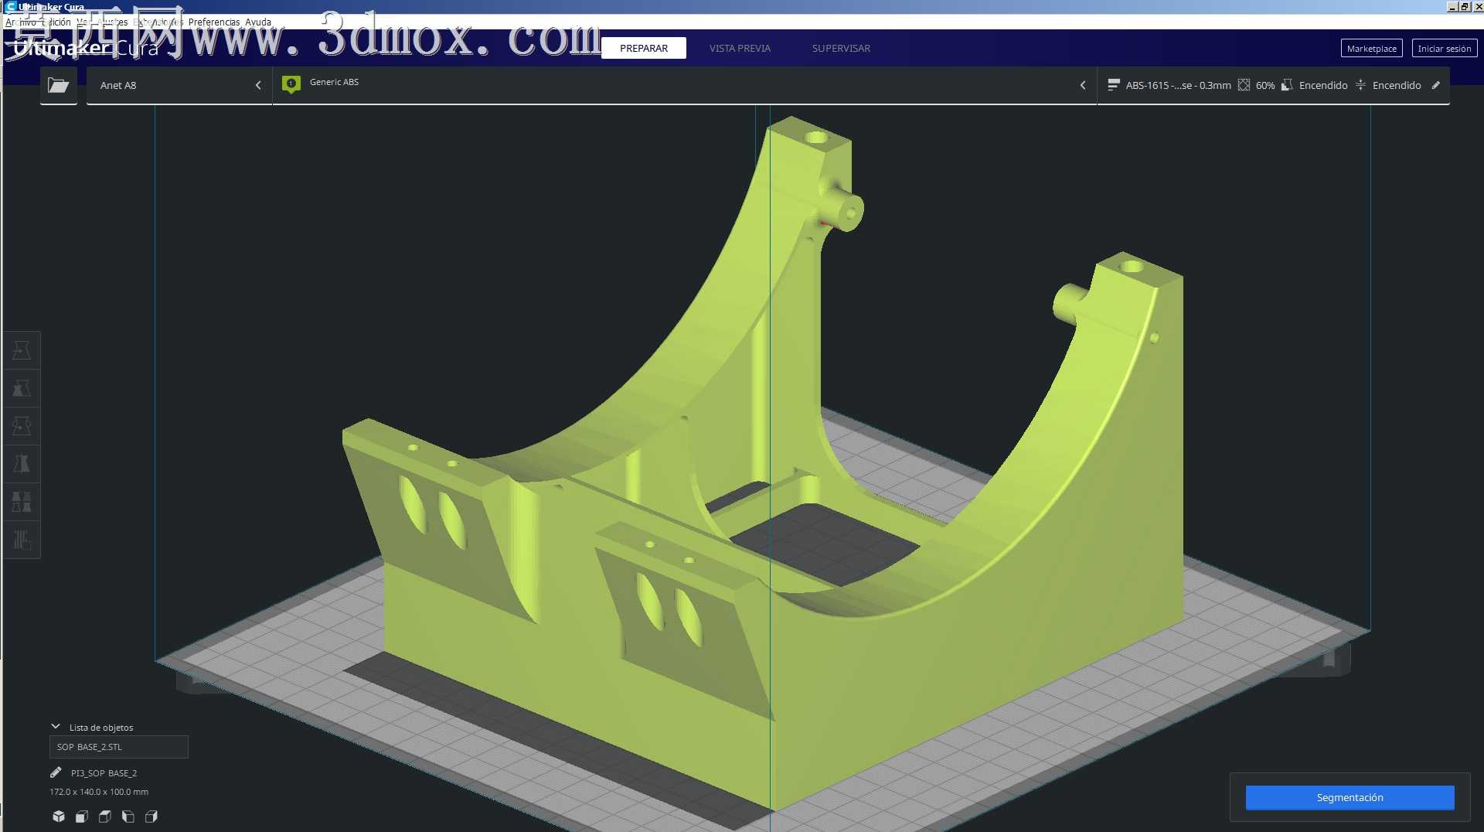Select the Move tool in left toolbar
This screenshot has width=1484, height=832.
[22, 350]
